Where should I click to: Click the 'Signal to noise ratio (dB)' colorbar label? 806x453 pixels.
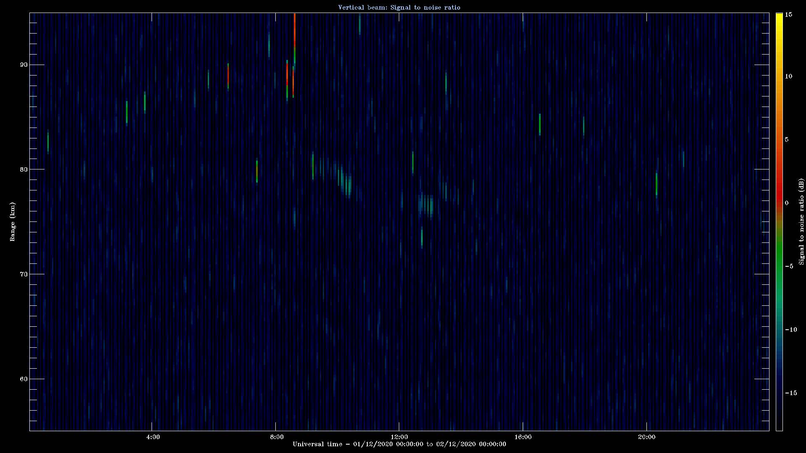801,221
